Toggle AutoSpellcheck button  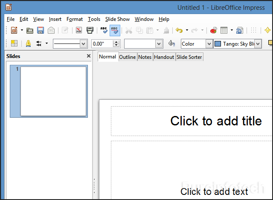[115, 30]
